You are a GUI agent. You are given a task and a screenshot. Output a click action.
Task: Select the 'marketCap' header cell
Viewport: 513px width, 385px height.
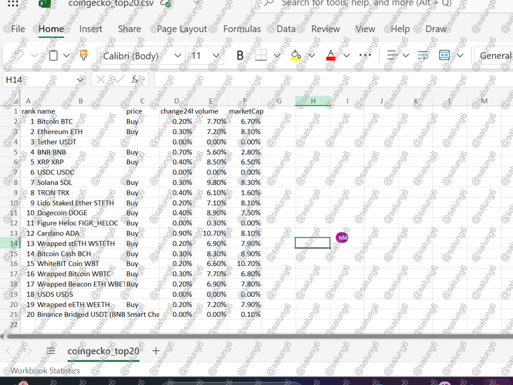pyautogui.click(x=245, y=111)
